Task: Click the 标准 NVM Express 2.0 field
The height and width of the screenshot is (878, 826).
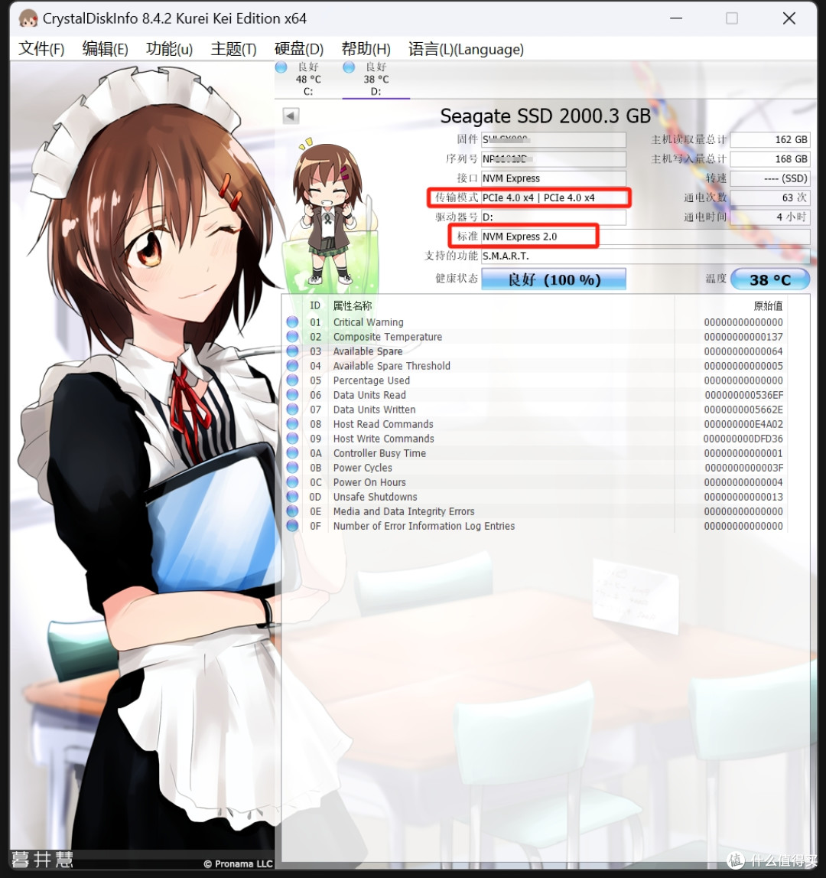Action: pyautogui.click(x=646, y=237)
